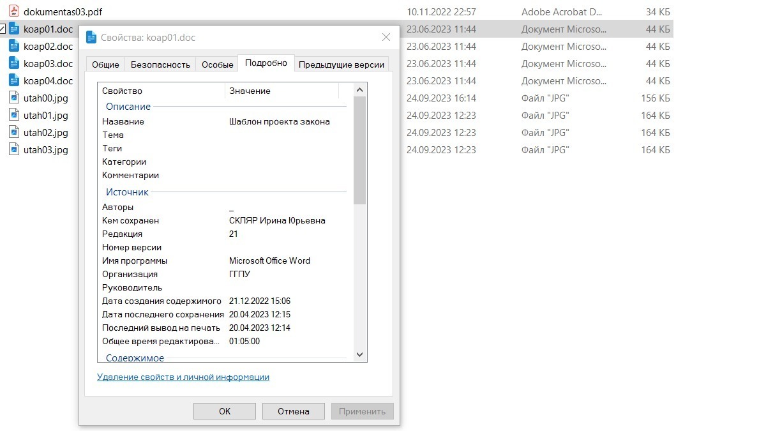This screenshot has height=431, width=766.
Task: Toggle the checkbox next to koap01.doc
Action: pos(2,29)
